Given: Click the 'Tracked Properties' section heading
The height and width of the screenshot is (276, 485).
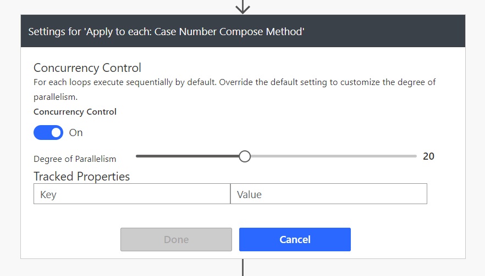Looking at the screenshot, I should [x=81, y=177].
